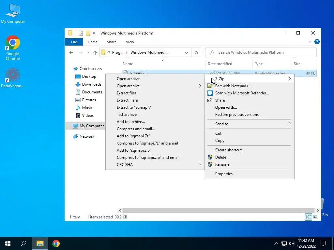334x250 pixels.
Task: Choose Add to archive...
Action: click(x=155, y=122)
